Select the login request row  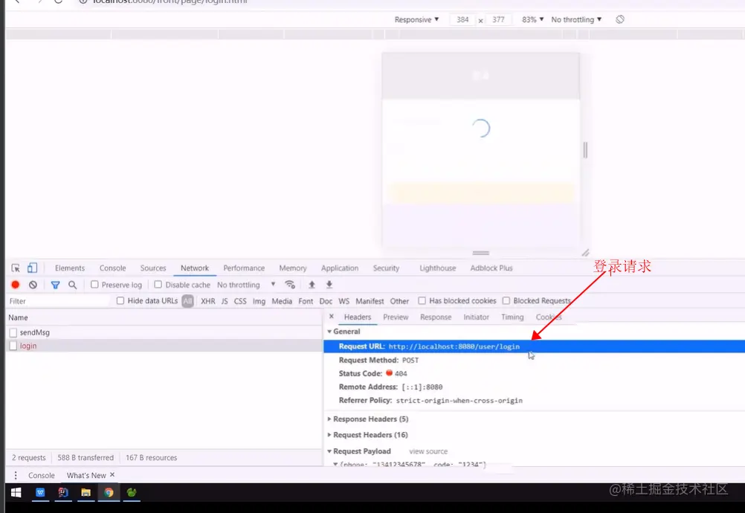click(x=164, y=346)
